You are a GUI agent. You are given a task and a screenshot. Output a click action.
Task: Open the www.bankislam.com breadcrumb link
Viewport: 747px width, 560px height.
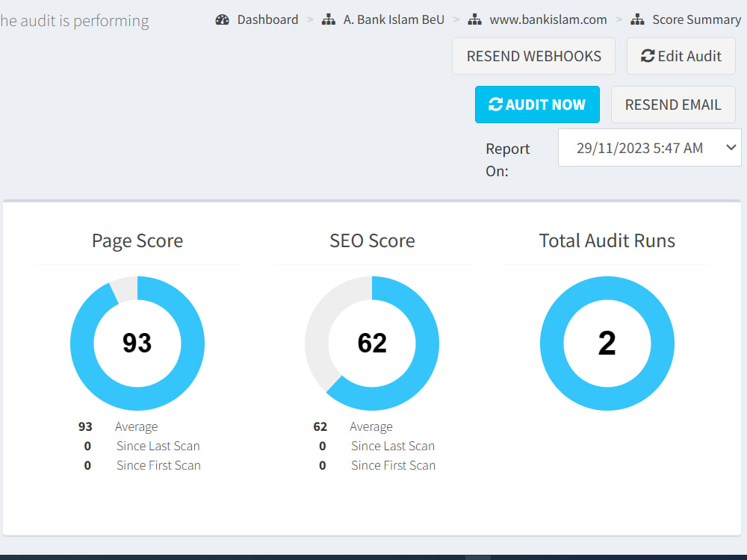(x=548, y=19)
